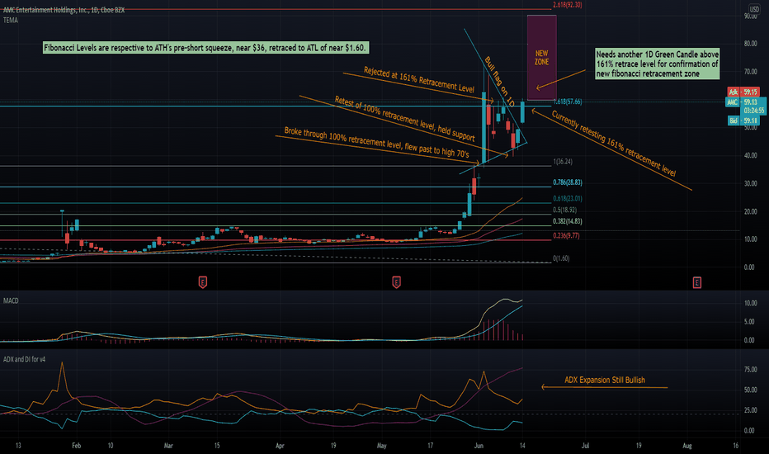Click the 0(1.60) Fibonacci level label

[x=561, y=258]
